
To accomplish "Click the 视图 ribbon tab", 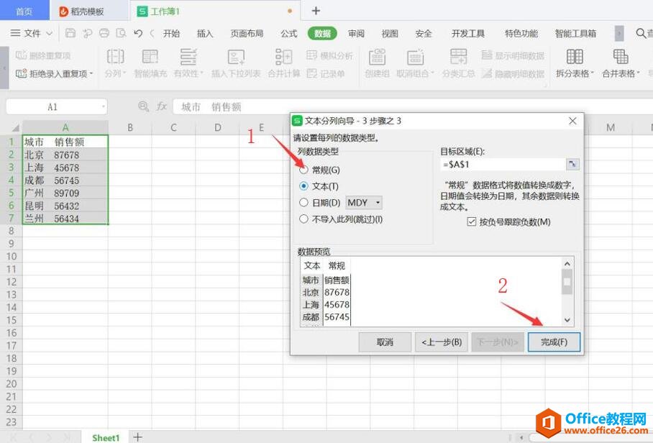I will coord(390,33).
